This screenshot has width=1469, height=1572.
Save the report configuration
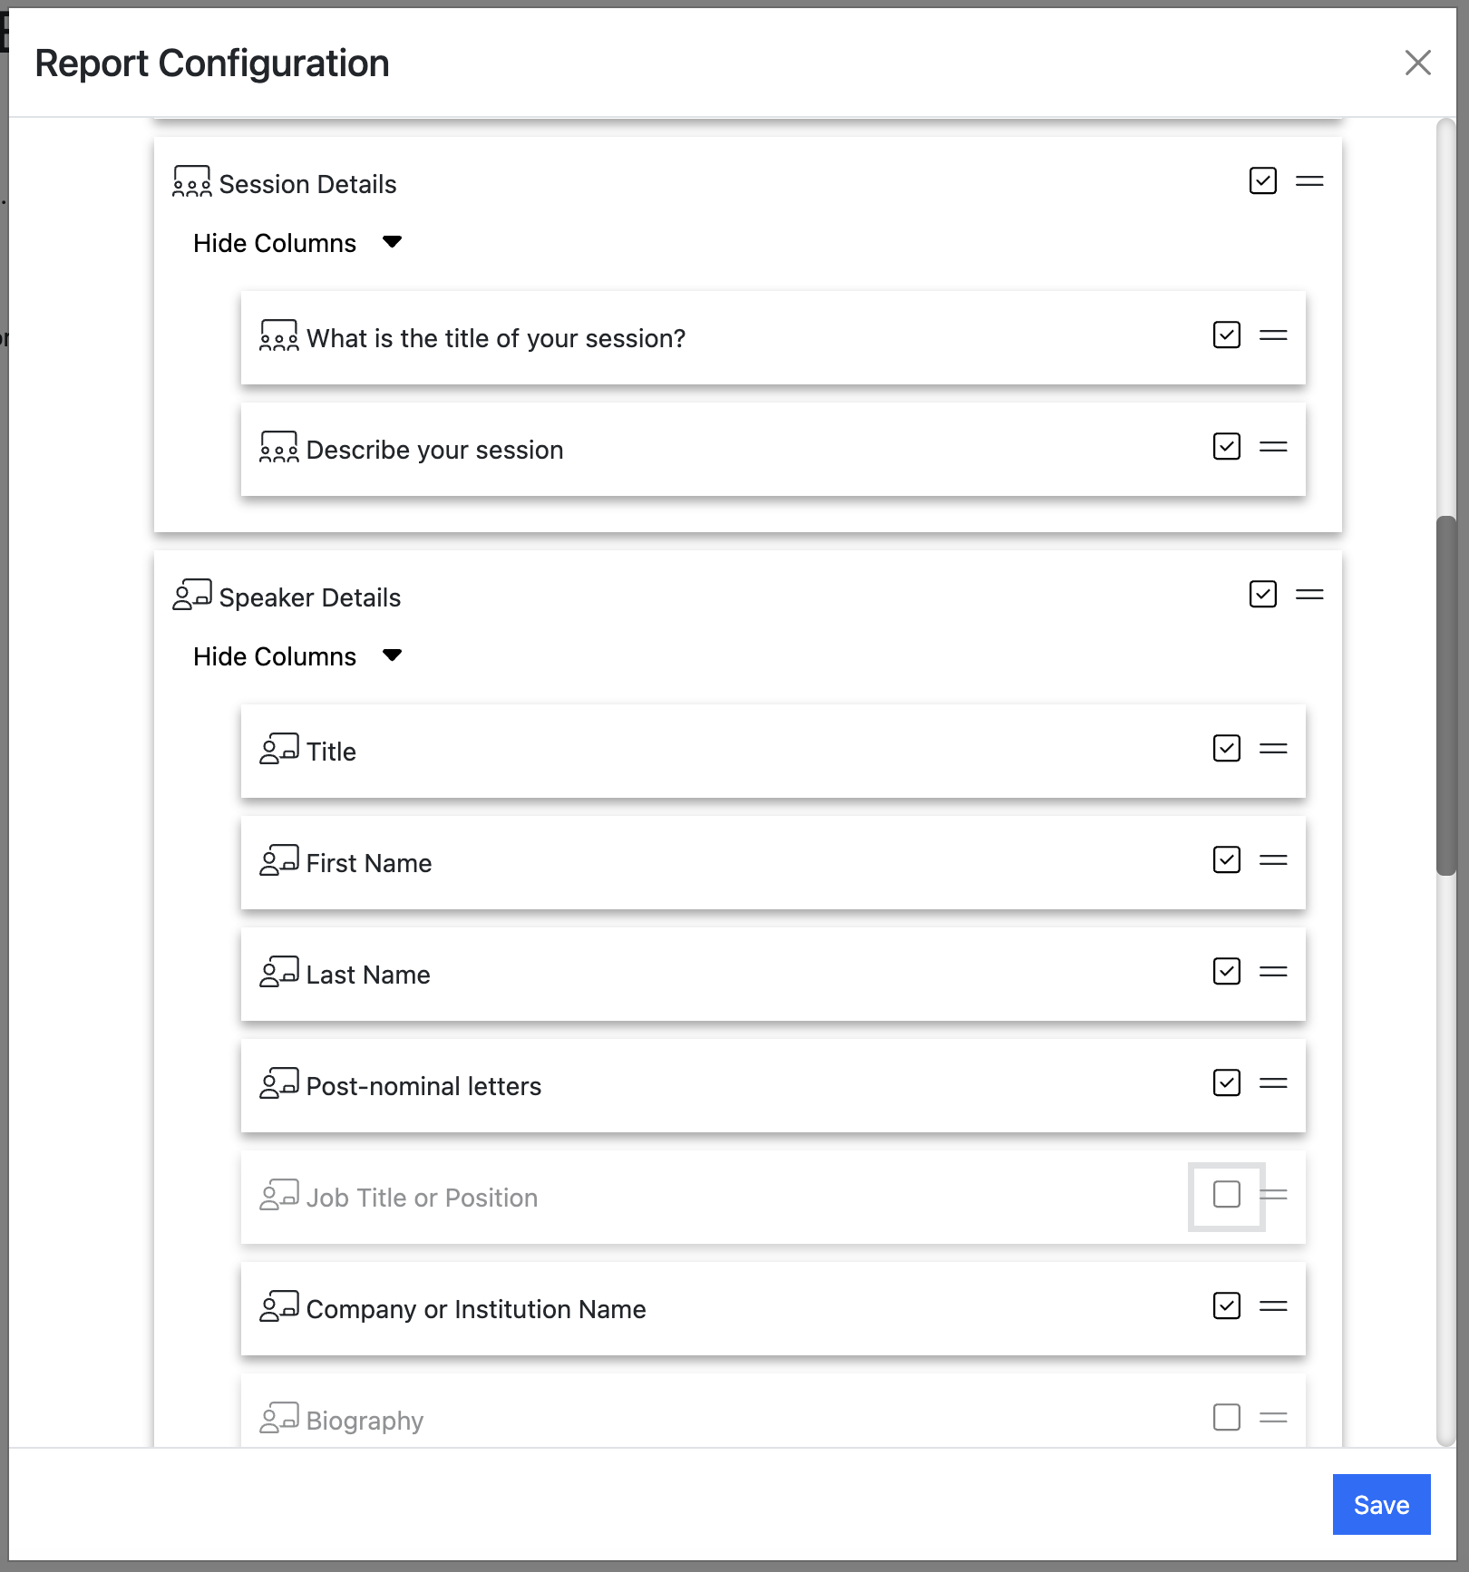coord(1380,1505)
